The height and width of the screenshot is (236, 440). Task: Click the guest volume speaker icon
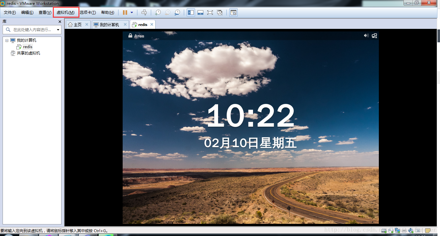(366, 36)
